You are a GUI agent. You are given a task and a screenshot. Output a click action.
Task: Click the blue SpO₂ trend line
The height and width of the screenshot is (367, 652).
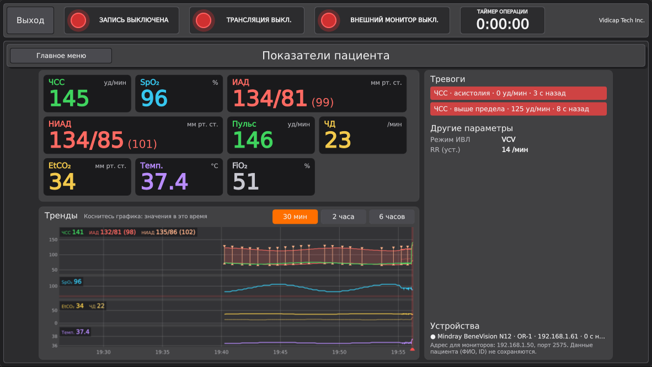coord(318,288)
